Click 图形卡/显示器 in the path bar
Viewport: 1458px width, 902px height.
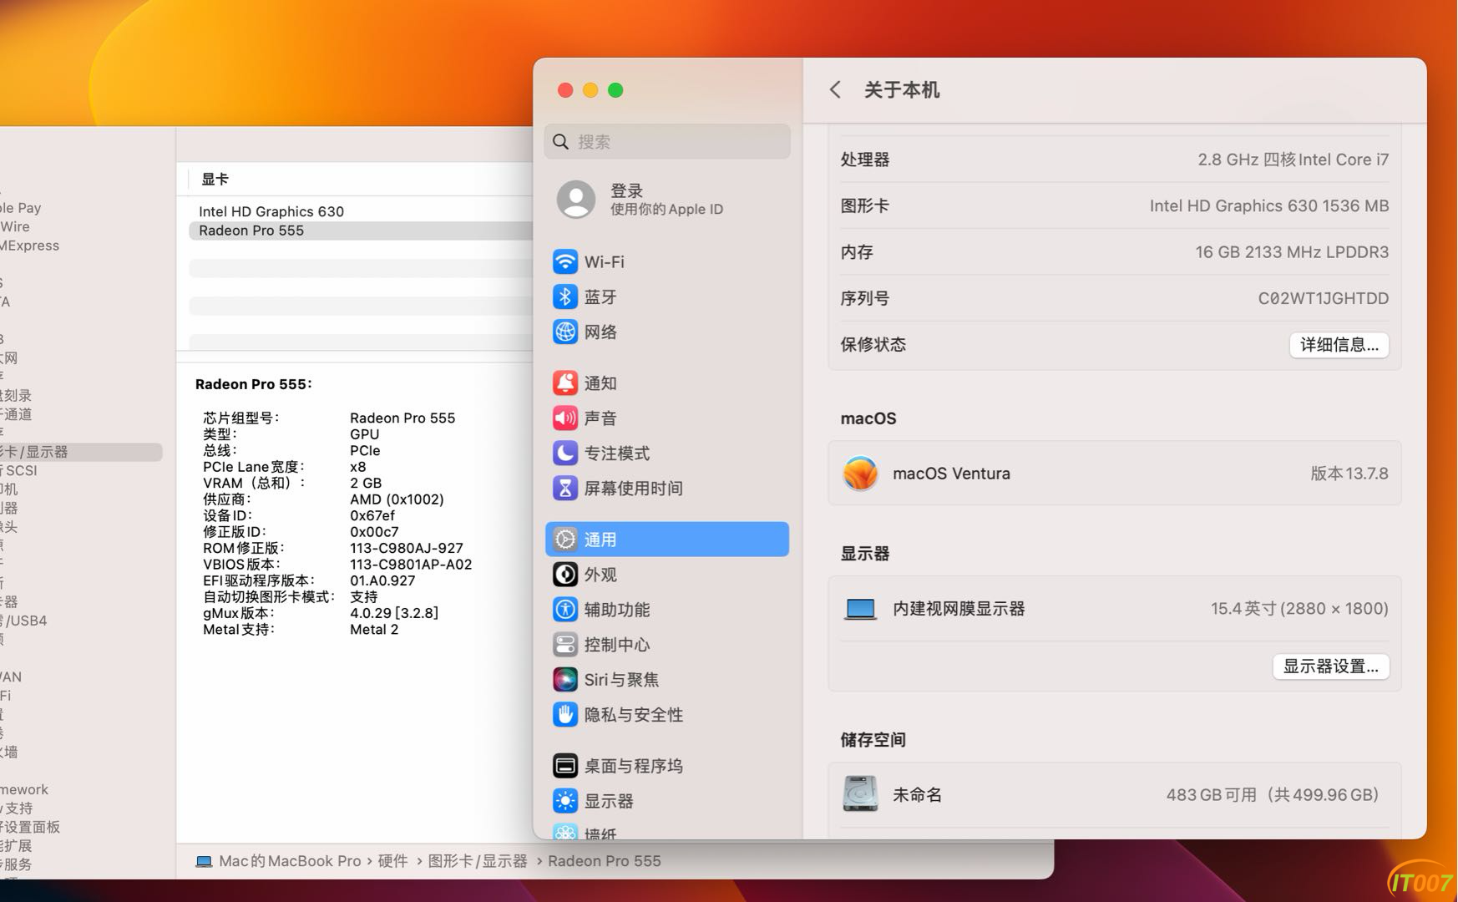point(478,861)
